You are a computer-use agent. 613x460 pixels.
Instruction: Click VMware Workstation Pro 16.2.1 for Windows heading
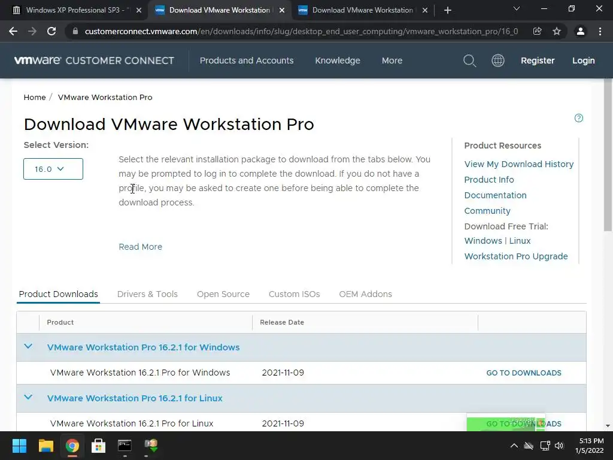(144, 347)
